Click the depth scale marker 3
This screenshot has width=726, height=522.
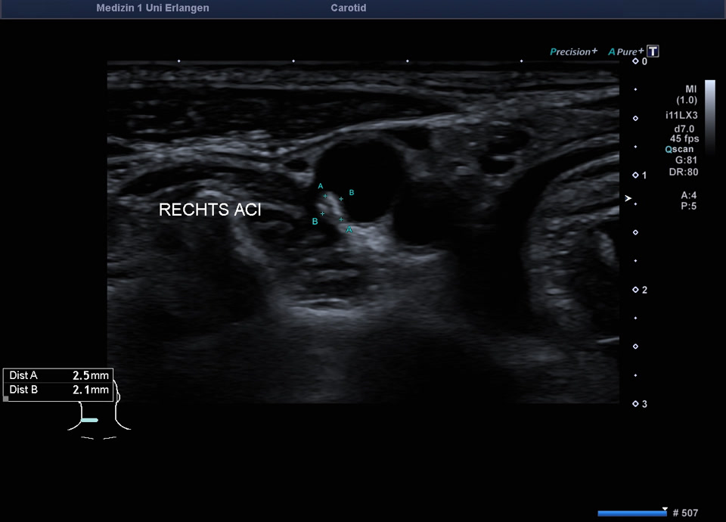(640, 404)
